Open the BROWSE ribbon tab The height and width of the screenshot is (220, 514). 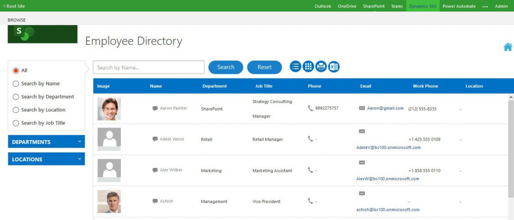pyautogui.click(x=17, y=20)
